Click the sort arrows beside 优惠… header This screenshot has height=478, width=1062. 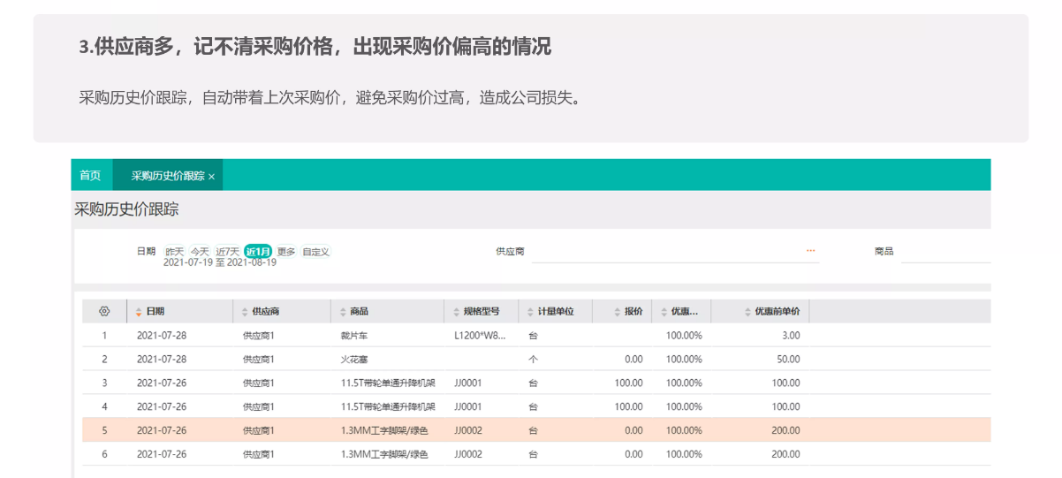click(x=664, y=312)
